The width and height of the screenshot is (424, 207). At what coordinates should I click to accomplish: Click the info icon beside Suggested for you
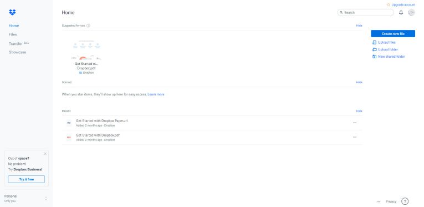click(x=88, y=26)
